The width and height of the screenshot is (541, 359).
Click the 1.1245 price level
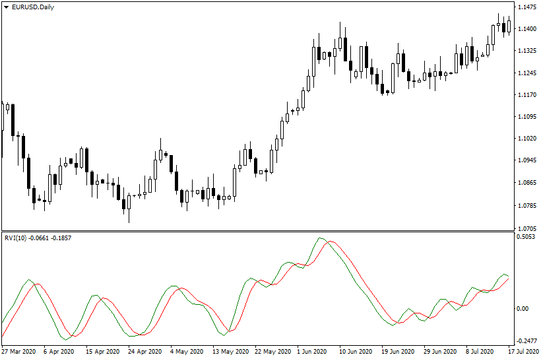point(527,73)
